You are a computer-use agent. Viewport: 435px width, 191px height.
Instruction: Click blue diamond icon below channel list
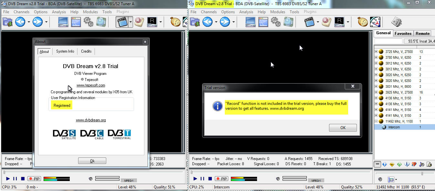(x=384, y=165)
